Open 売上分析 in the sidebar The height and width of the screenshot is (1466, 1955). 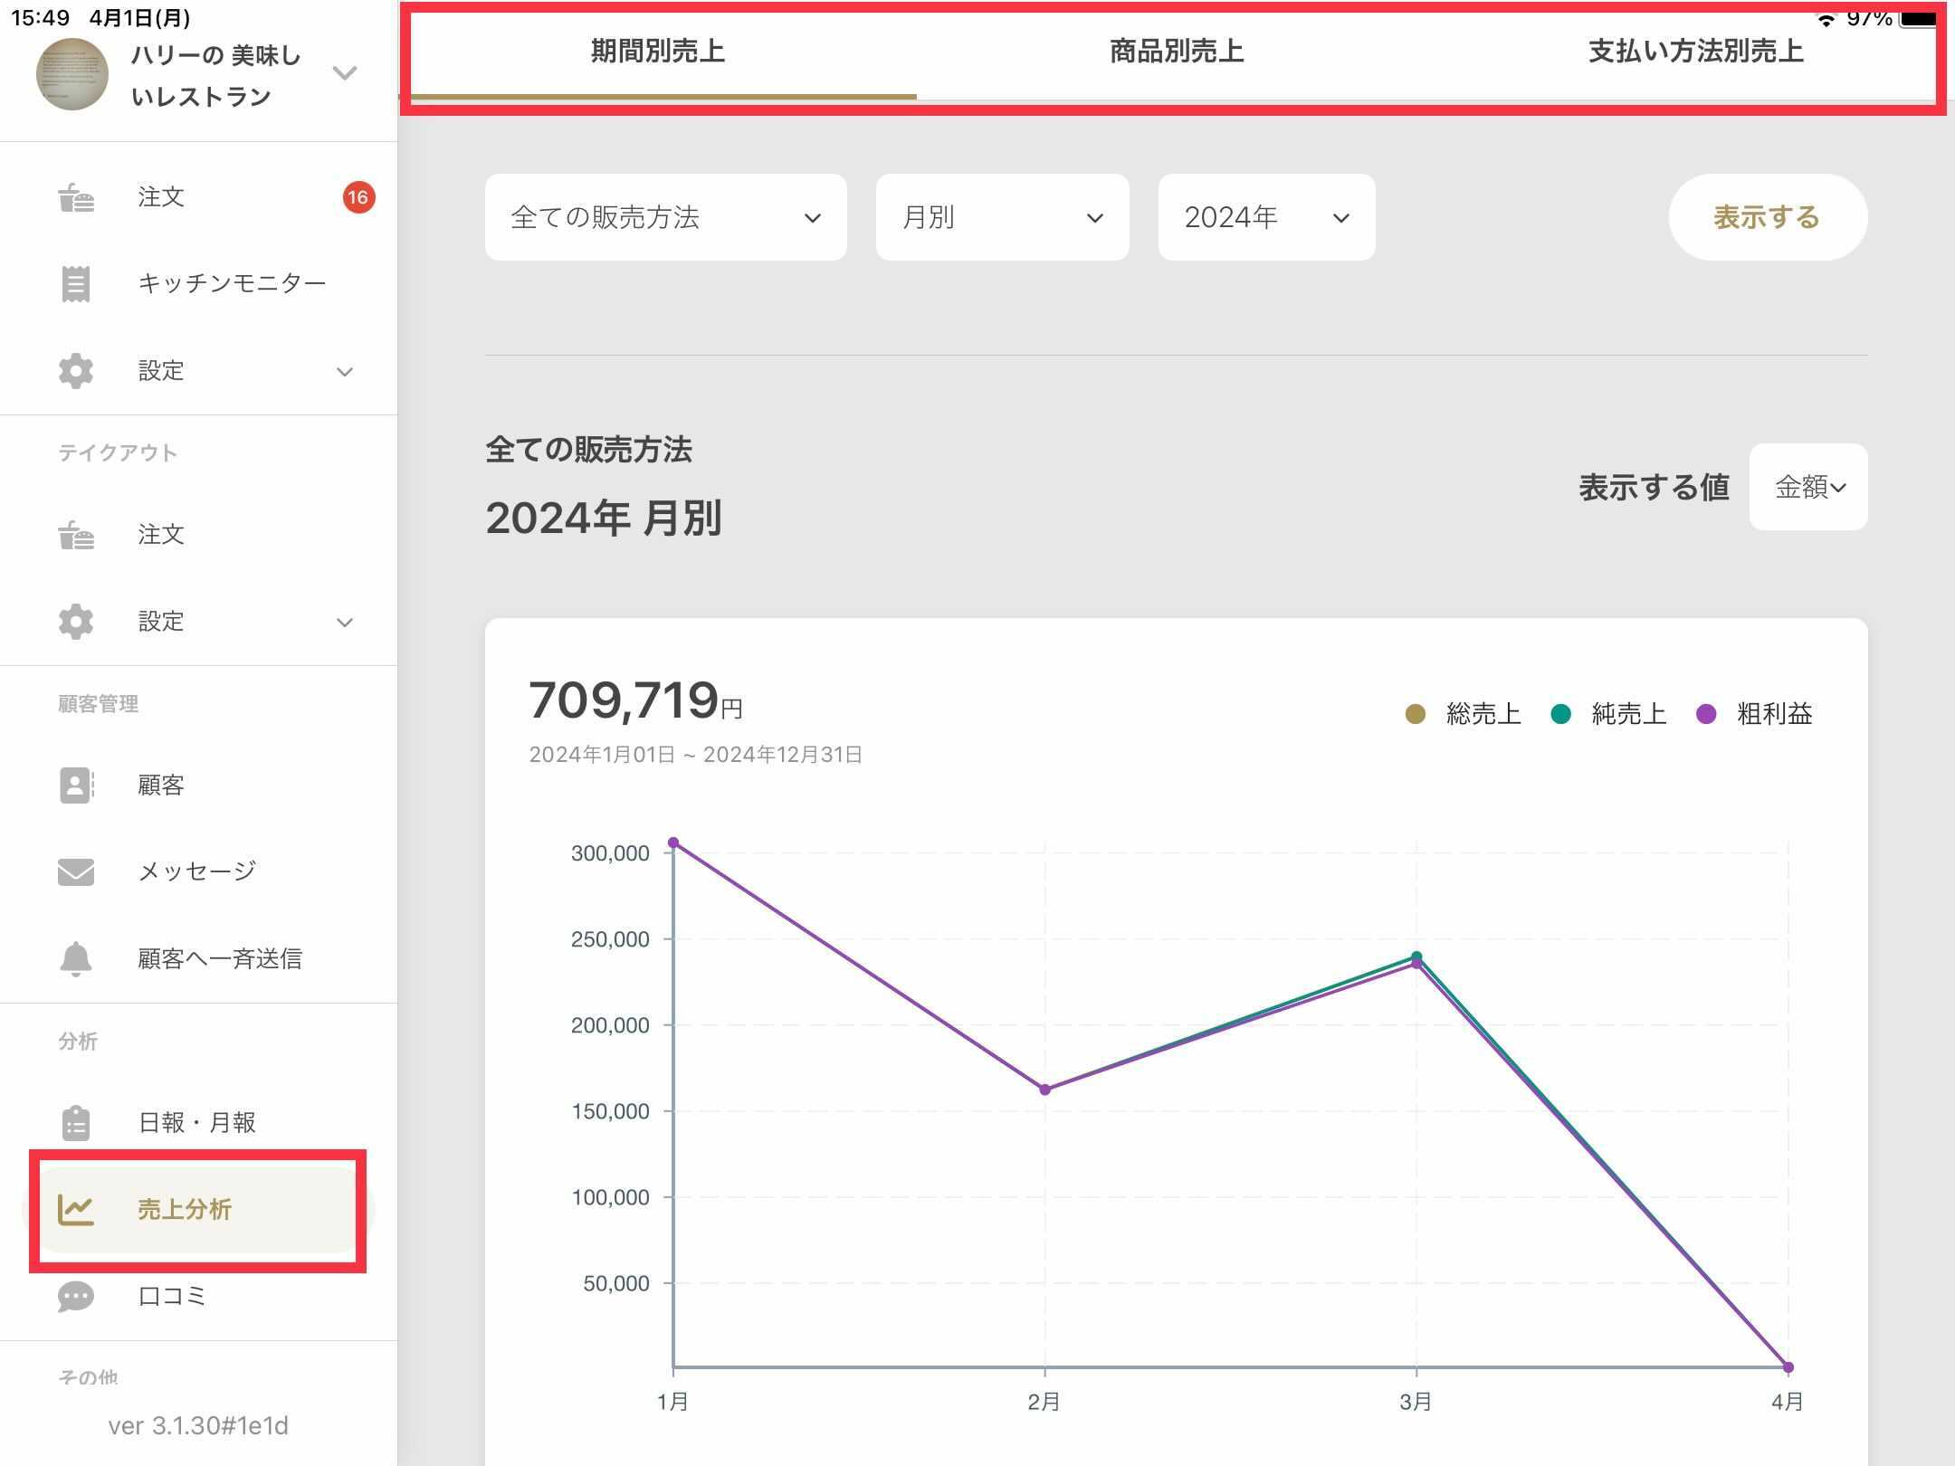coord(197,1210)
